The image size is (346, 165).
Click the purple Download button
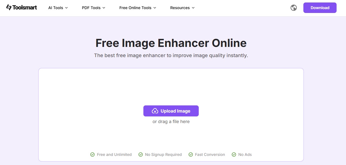tap(320, 8)
